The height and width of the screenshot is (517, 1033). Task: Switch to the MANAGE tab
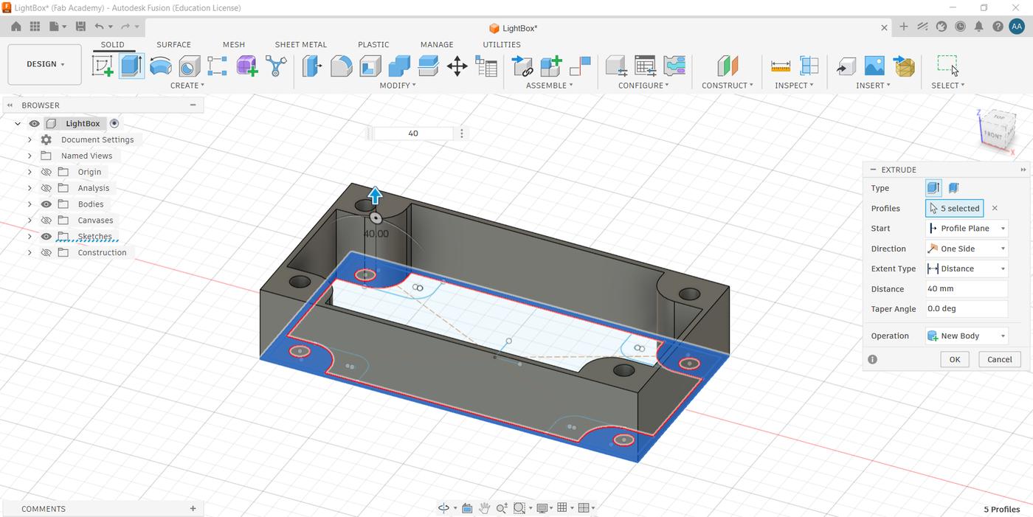pos(437,44)
